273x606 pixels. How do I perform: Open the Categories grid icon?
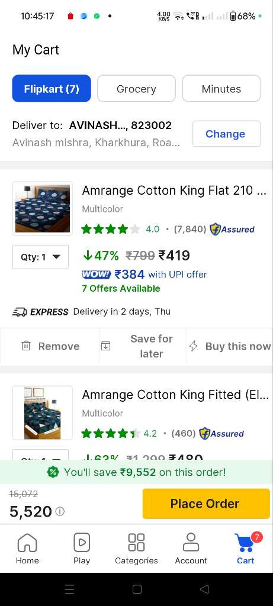point(136,542)
